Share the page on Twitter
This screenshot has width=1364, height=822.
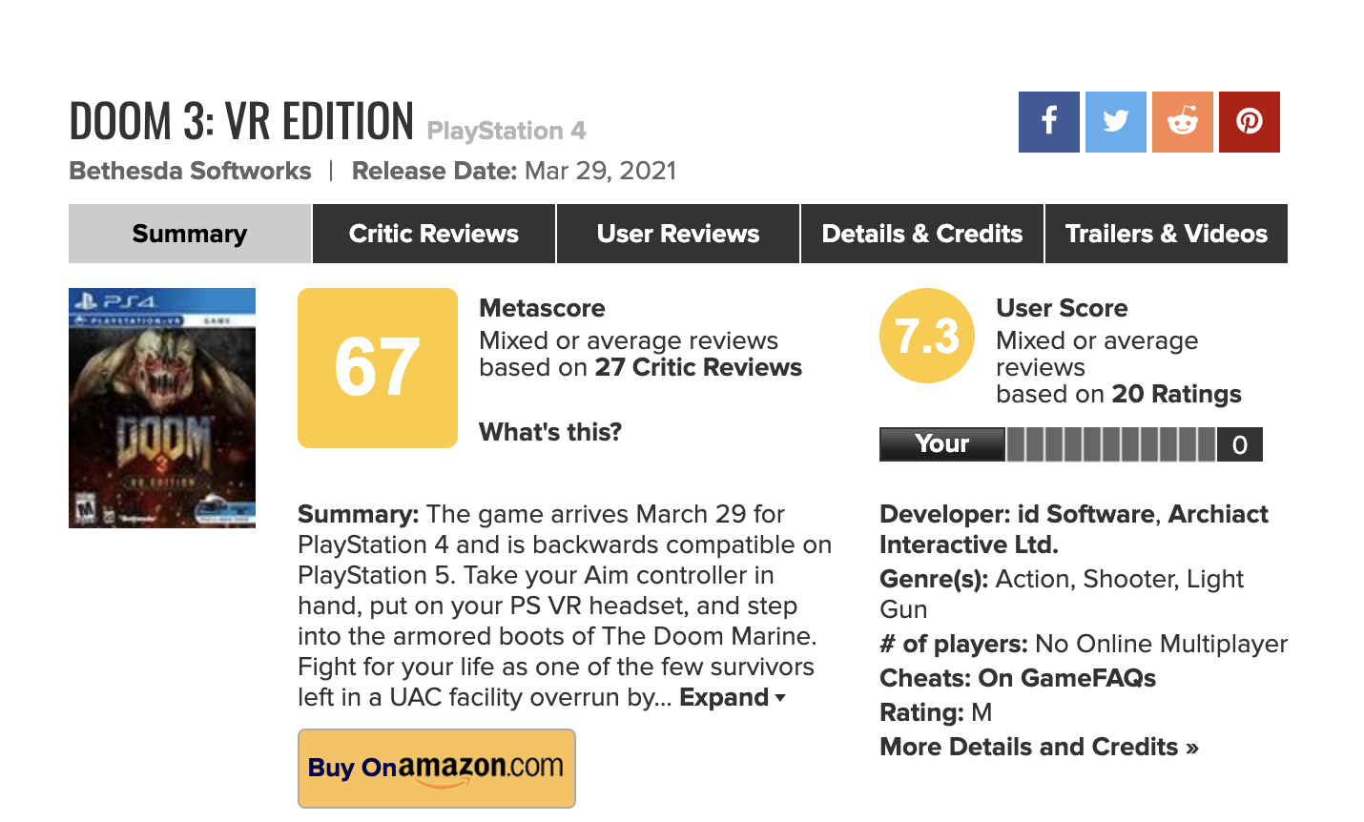point(1115,122)
